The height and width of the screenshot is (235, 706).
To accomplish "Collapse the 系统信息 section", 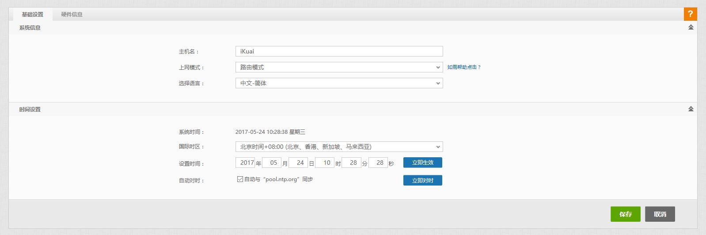I will (691, 27).
